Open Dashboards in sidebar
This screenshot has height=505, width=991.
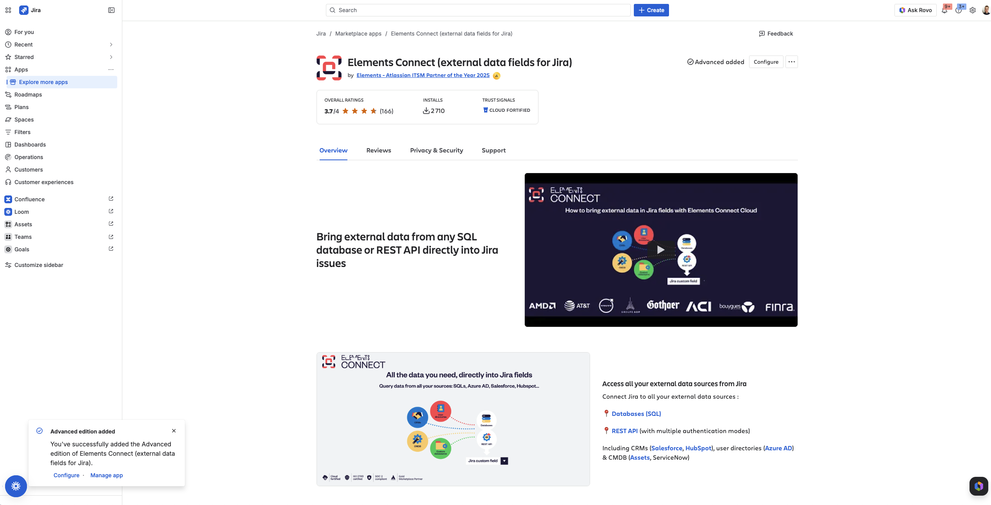coord(61,145)
